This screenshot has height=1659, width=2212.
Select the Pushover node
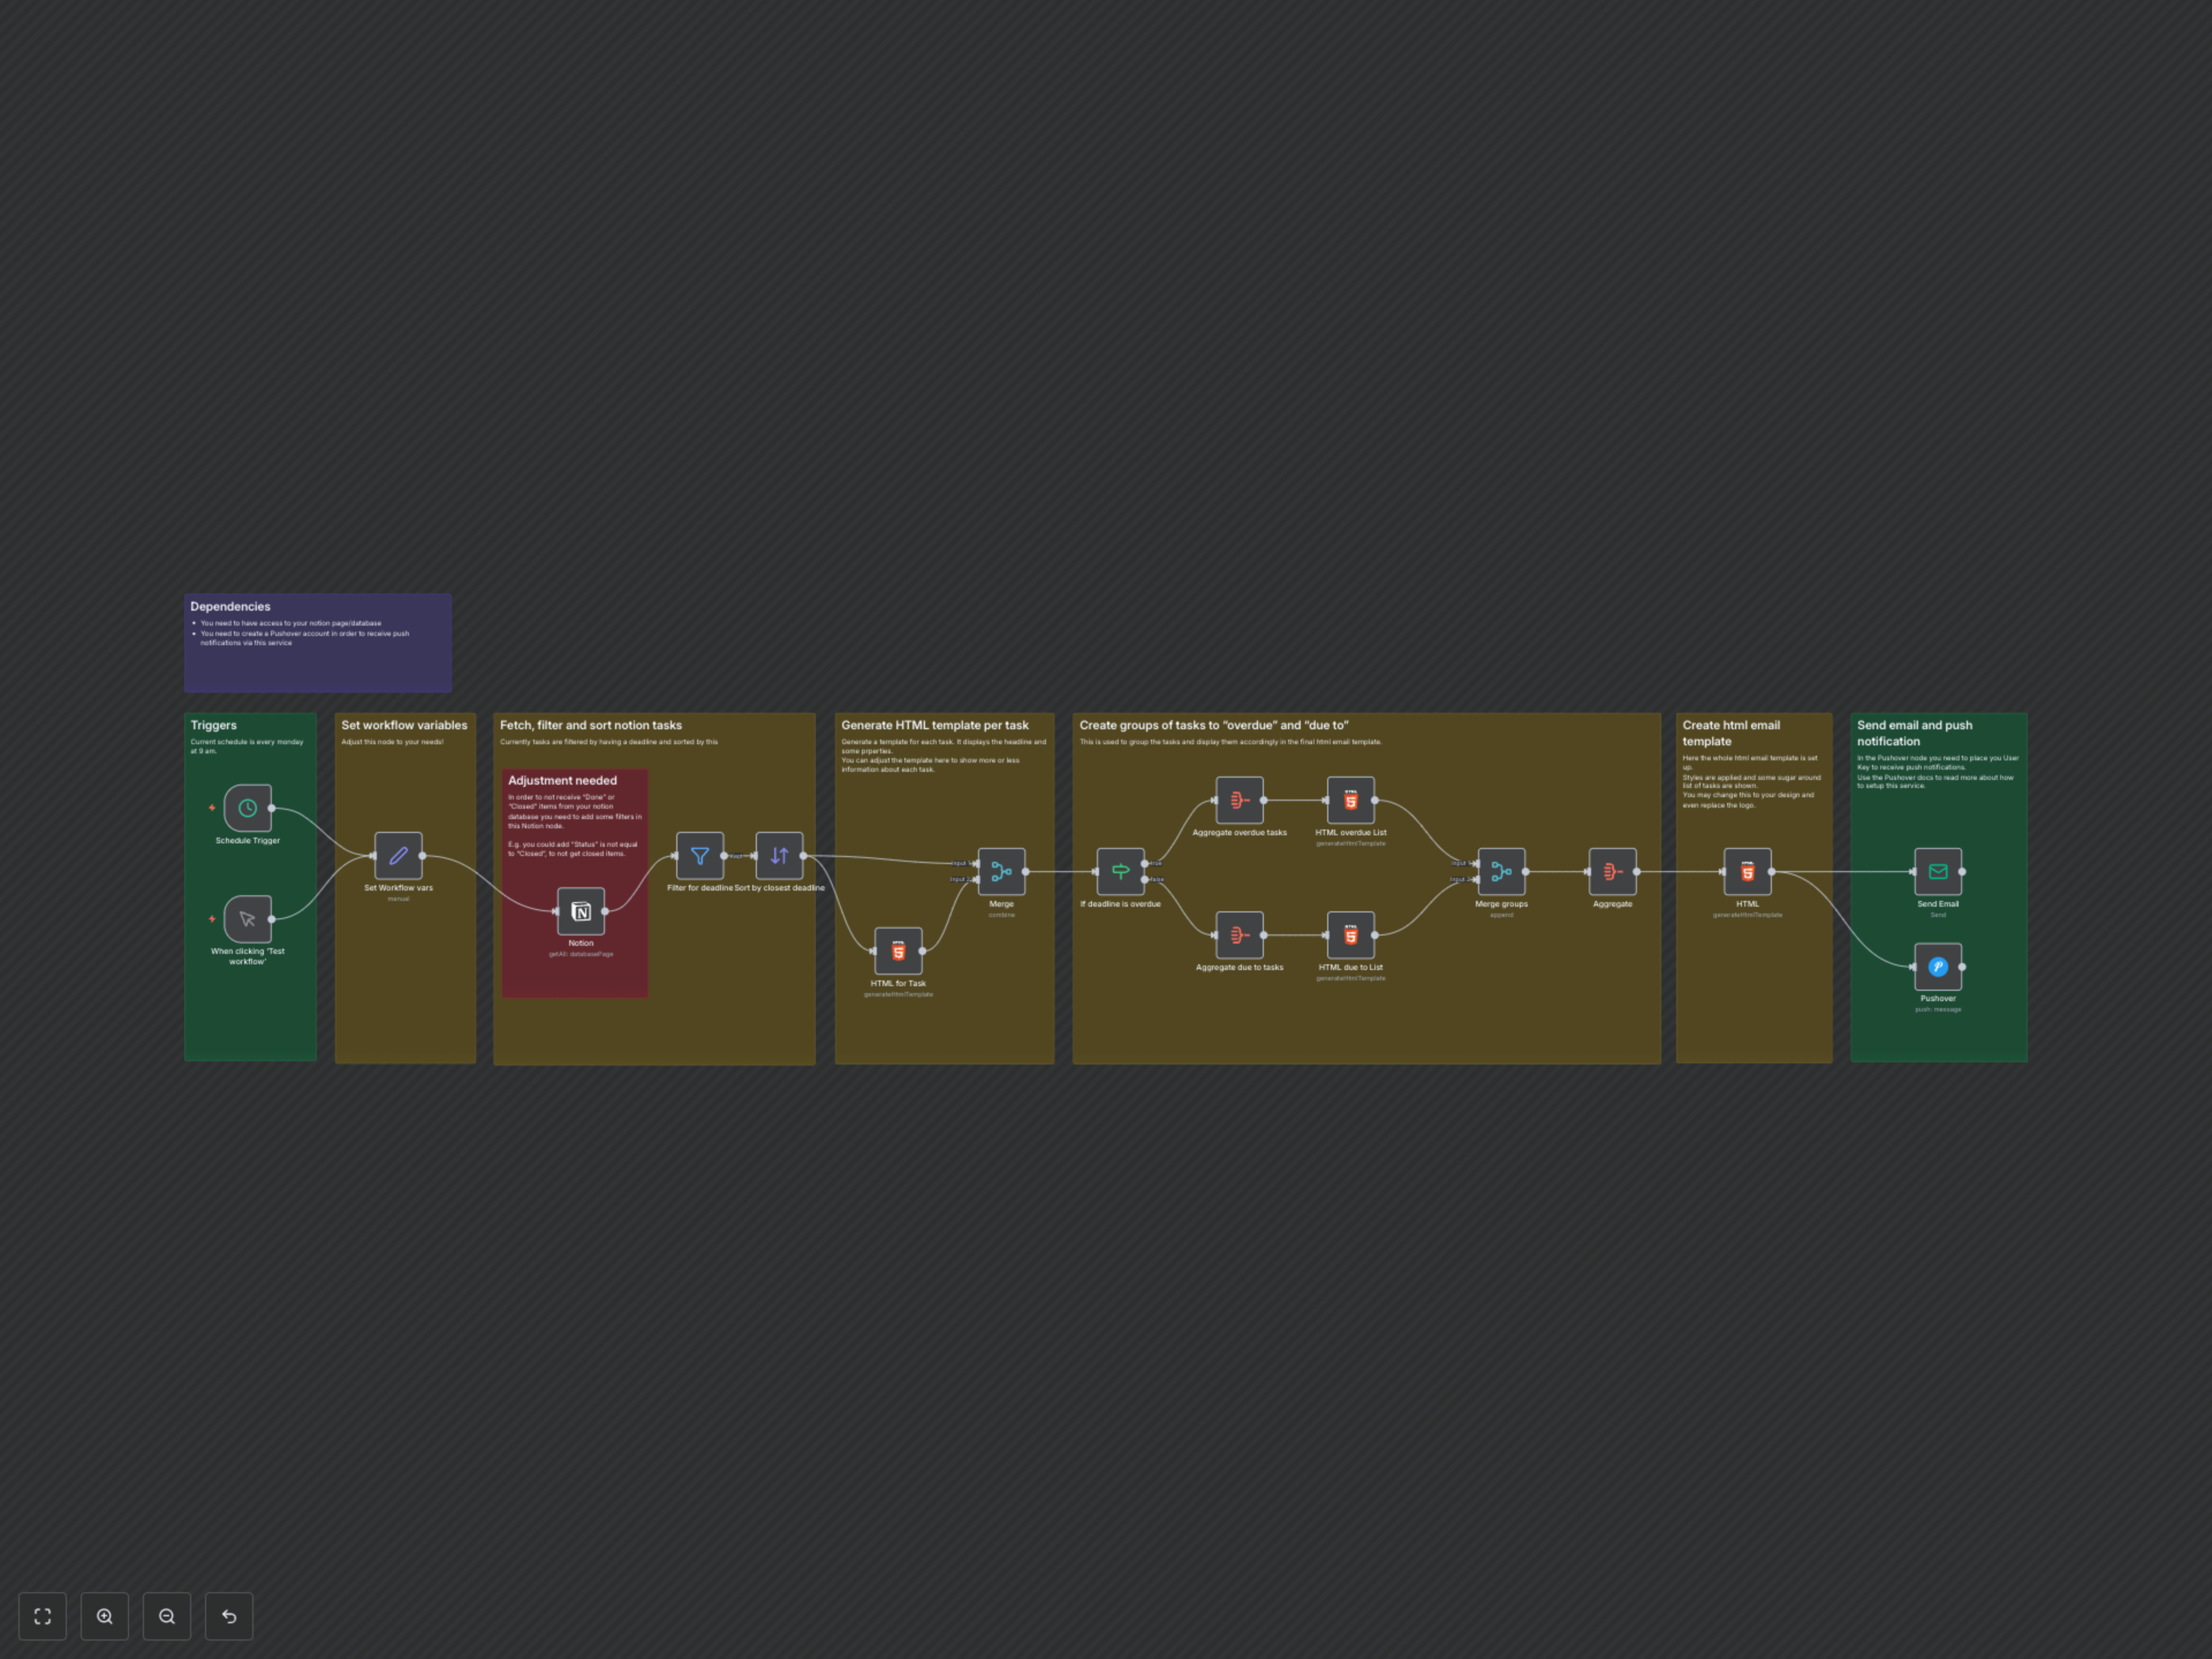coord(1937,967)
